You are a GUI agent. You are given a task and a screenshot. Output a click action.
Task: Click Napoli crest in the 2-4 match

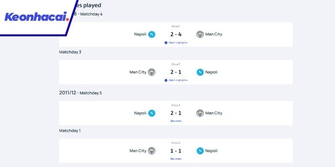click(152, 34)
